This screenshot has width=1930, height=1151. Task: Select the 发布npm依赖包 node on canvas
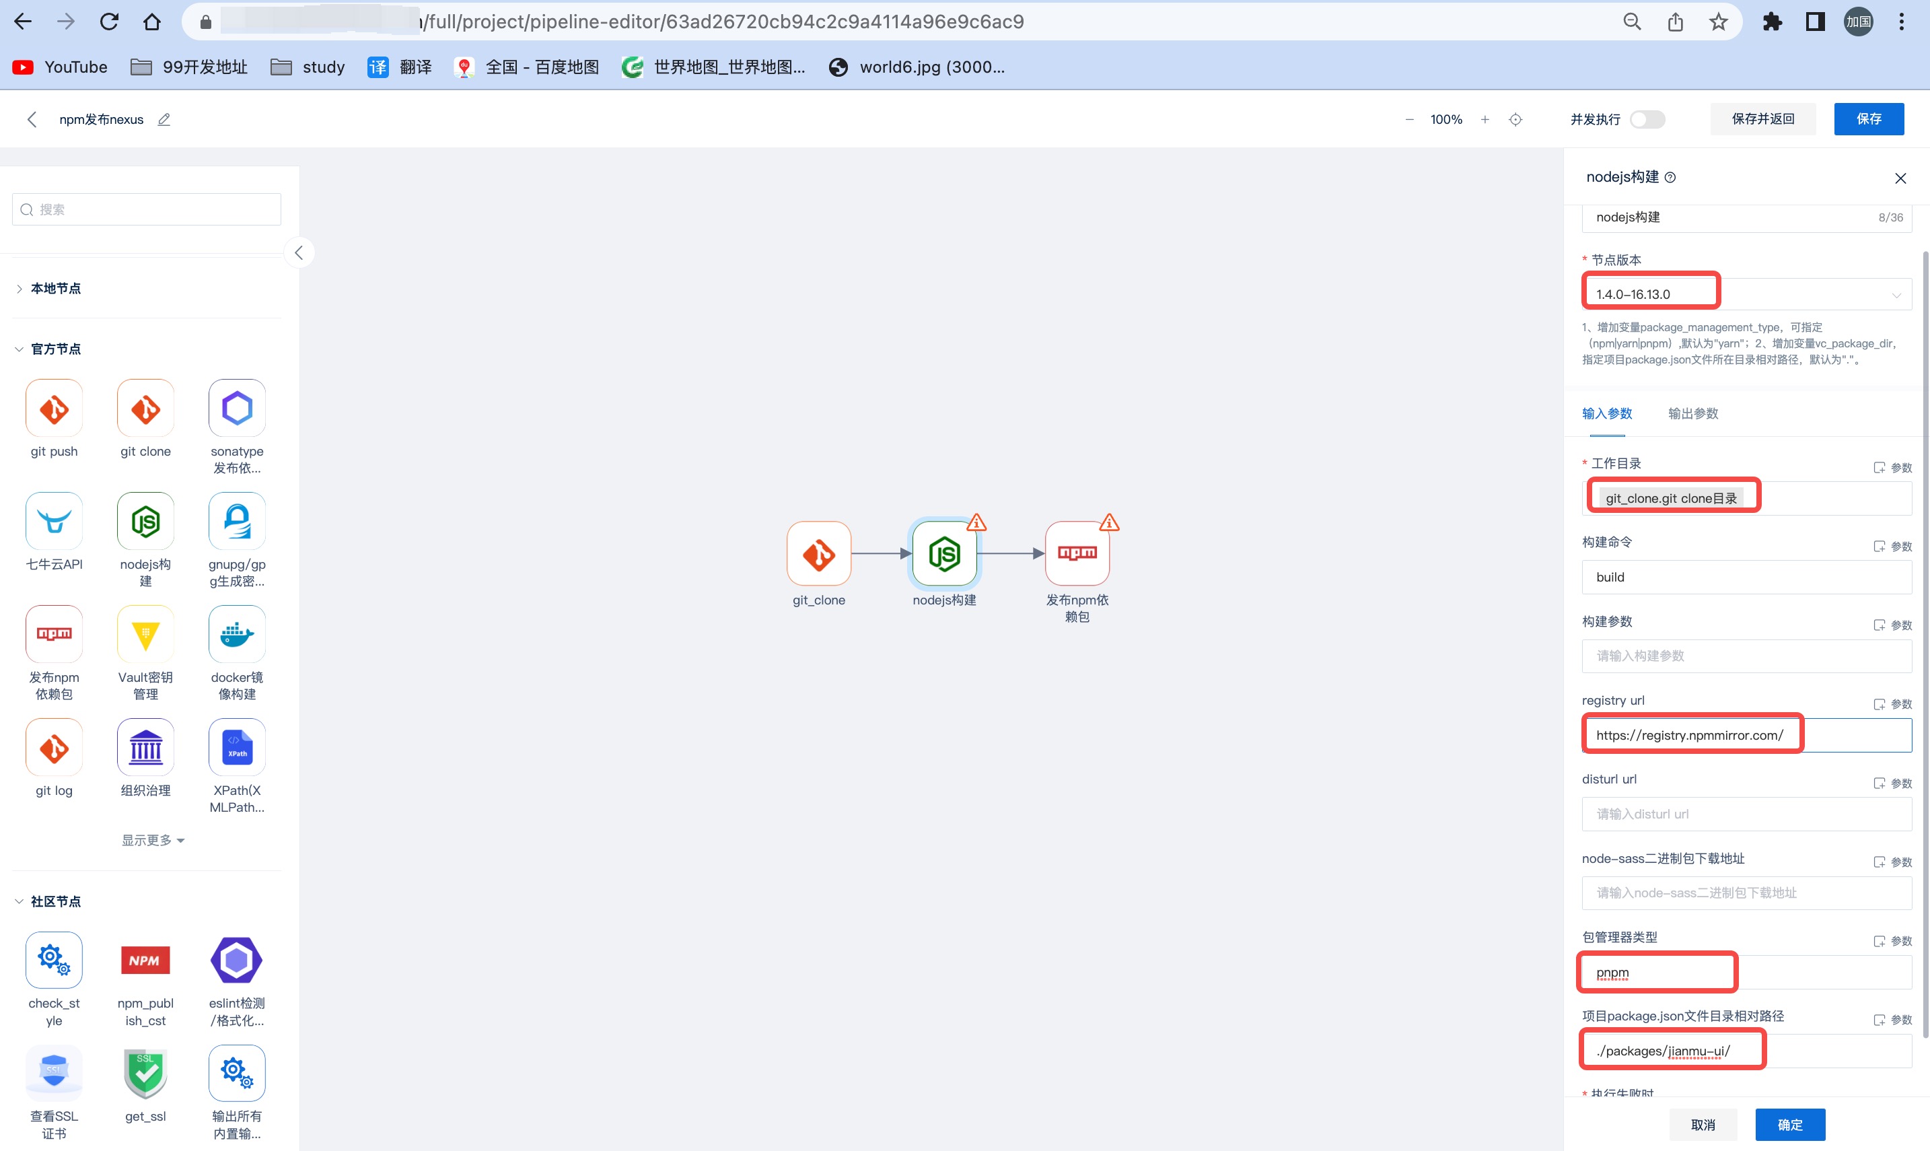click(1077, 554)
